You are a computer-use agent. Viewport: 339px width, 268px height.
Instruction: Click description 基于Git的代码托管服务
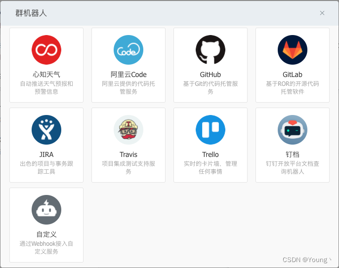pos(211,88)
